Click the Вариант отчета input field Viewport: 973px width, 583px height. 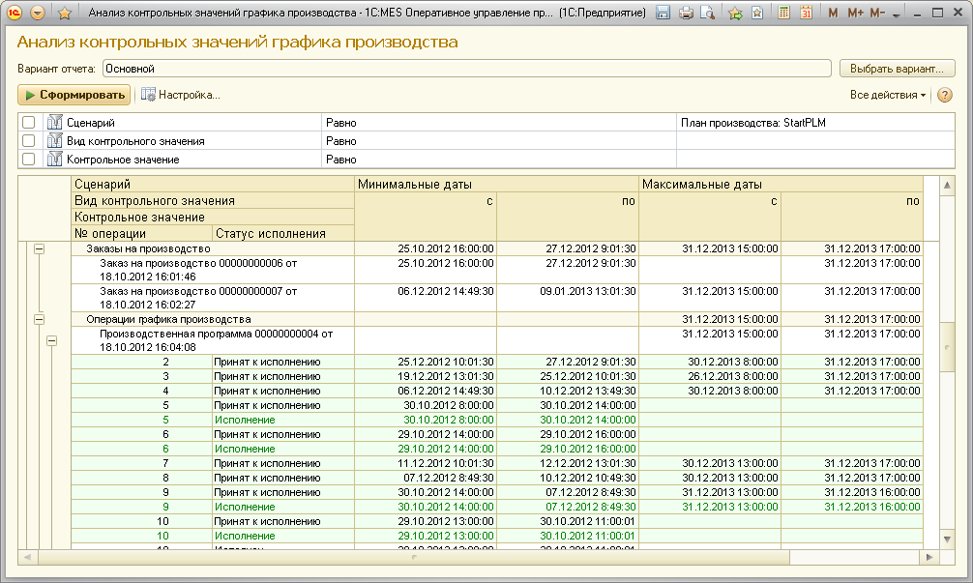click(x=466, y=69)
